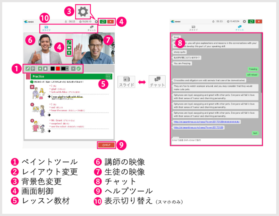Clear drawings with the gray X tool
279x216 pixels.
point(73,69)
